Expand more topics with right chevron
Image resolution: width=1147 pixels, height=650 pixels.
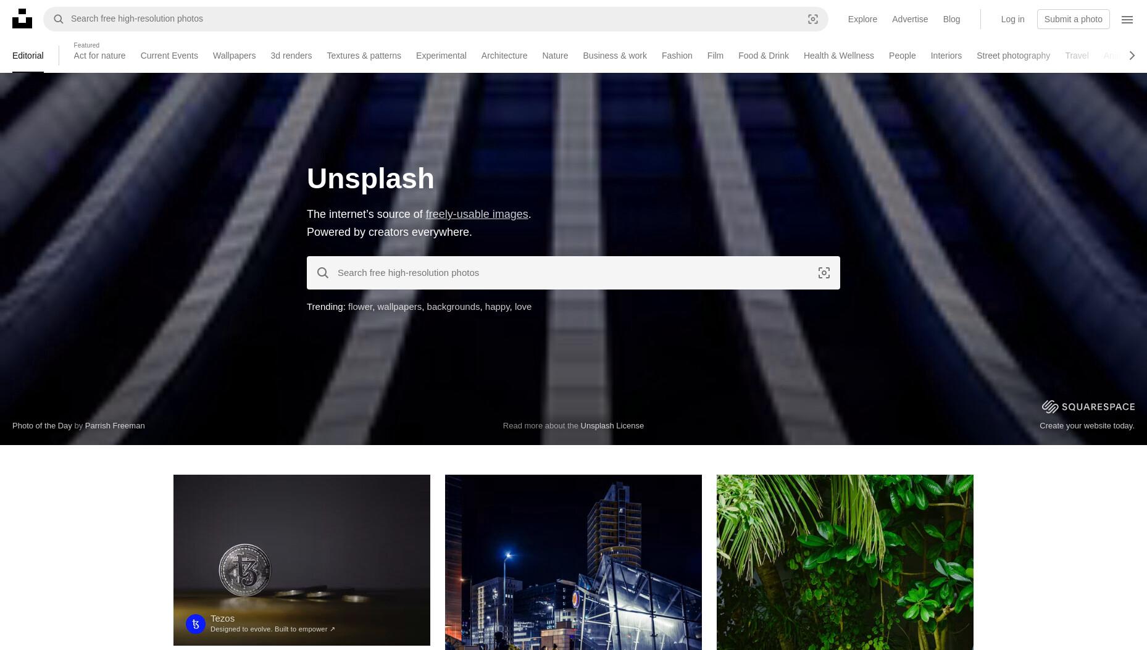[x=1132, y=56]
